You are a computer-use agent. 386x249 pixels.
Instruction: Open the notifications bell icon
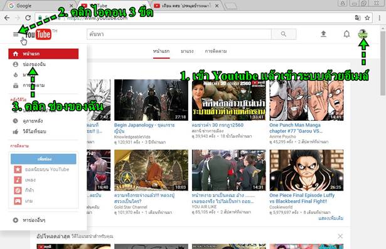(x=346, y=34)
